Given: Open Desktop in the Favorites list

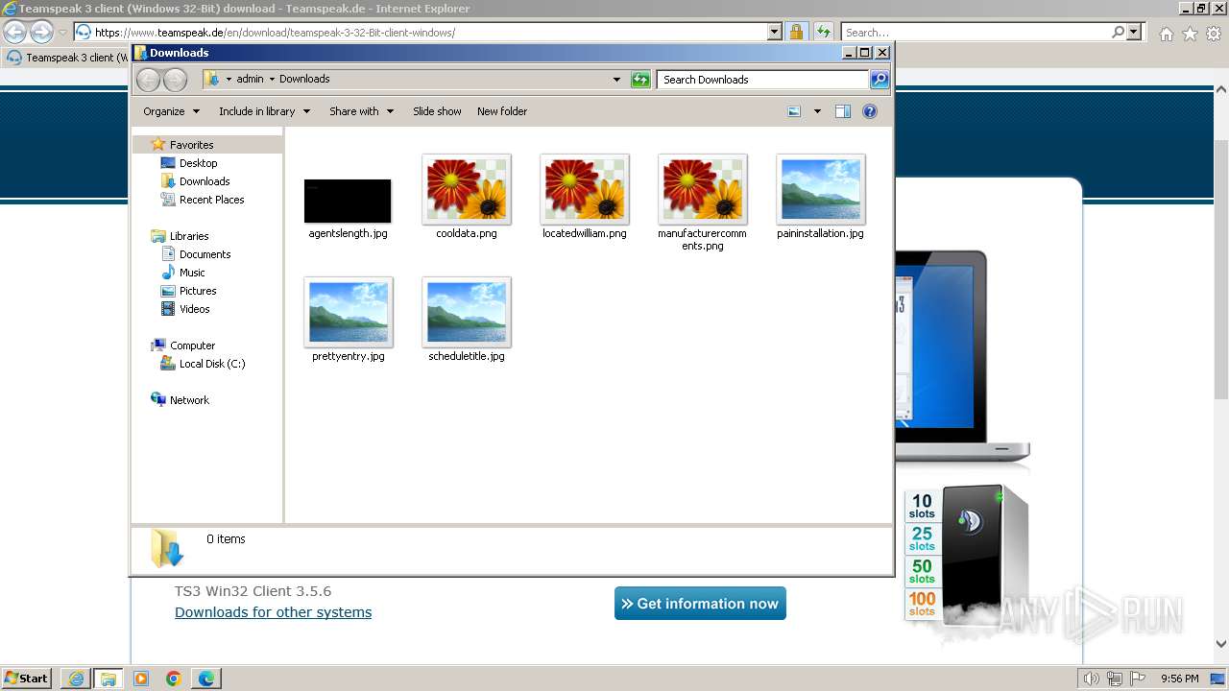Looking at the screenshot, I should click(x=199, y=163).
